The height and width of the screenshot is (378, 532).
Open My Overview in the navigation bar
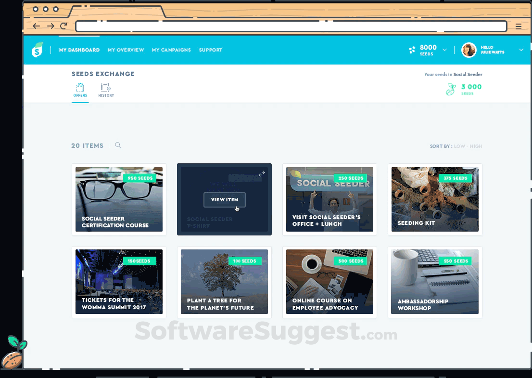pyautogui.click(x=126, y=50)
